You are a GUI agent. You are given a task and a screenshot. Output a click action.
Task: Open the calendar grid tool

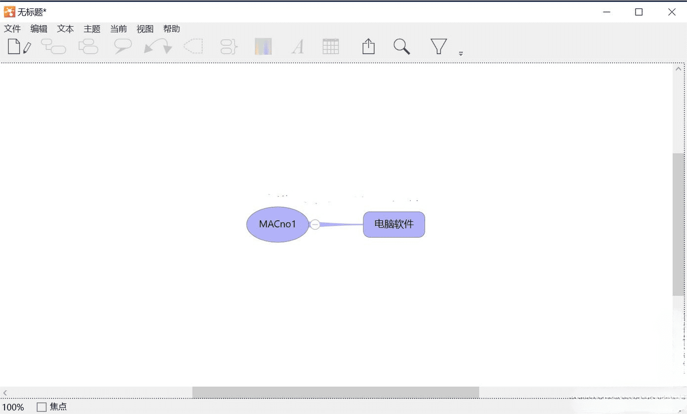331,46
